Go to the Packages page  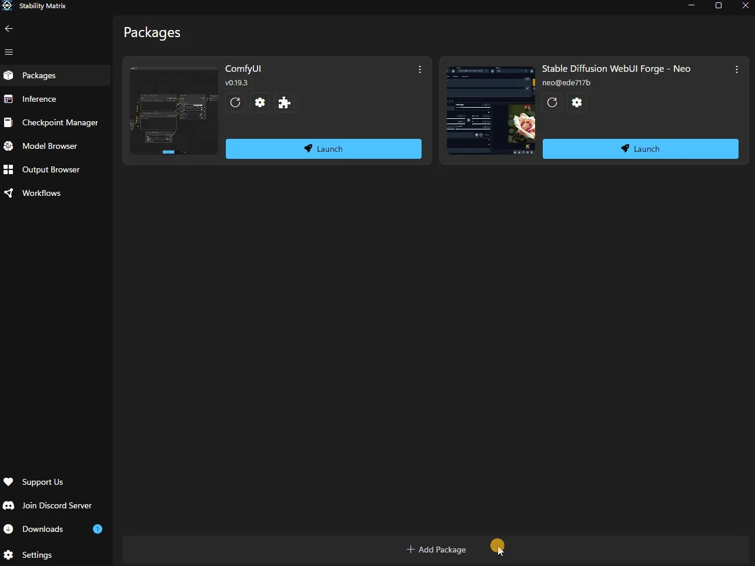[x=55, y=76]
